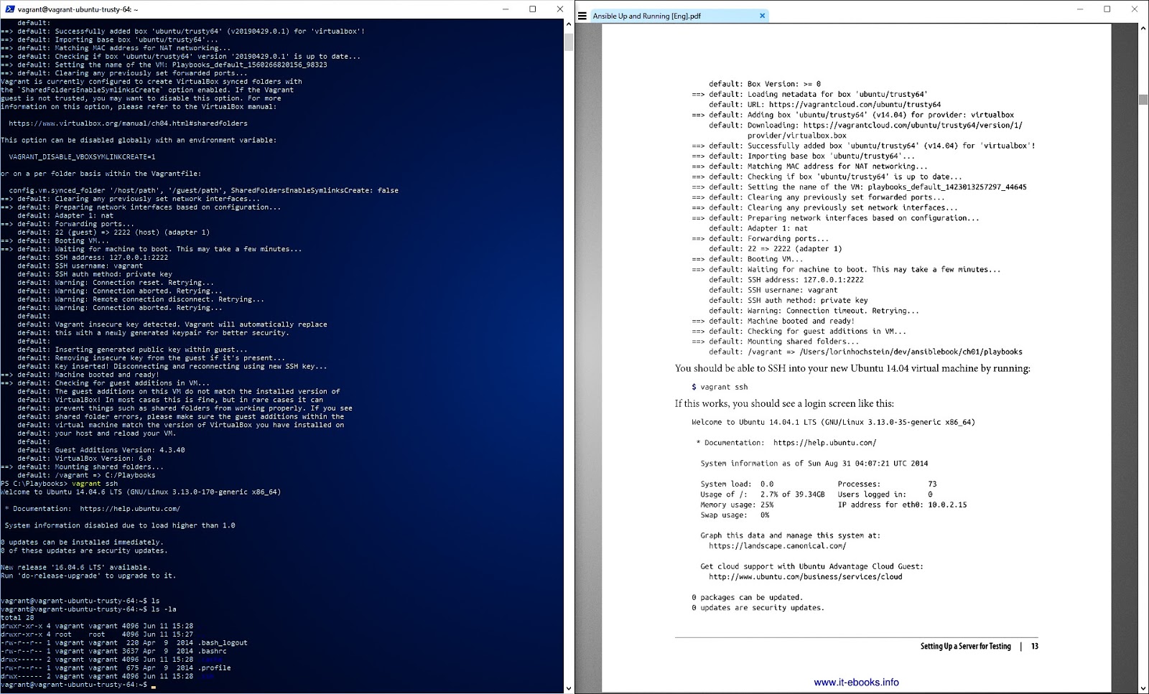The width and height of the screenshot is (1149, 694).
Task: Click 'VirtualBox Version: 6.0' in the terminal
Action: pos(103,459)
